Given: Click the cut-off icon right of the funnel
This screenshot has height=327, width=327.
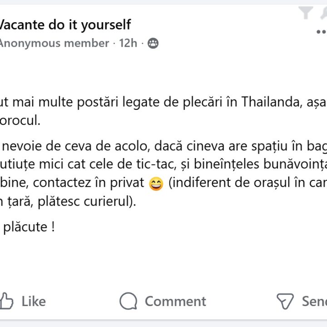Looking at the screenshot, I should point(323,13).
